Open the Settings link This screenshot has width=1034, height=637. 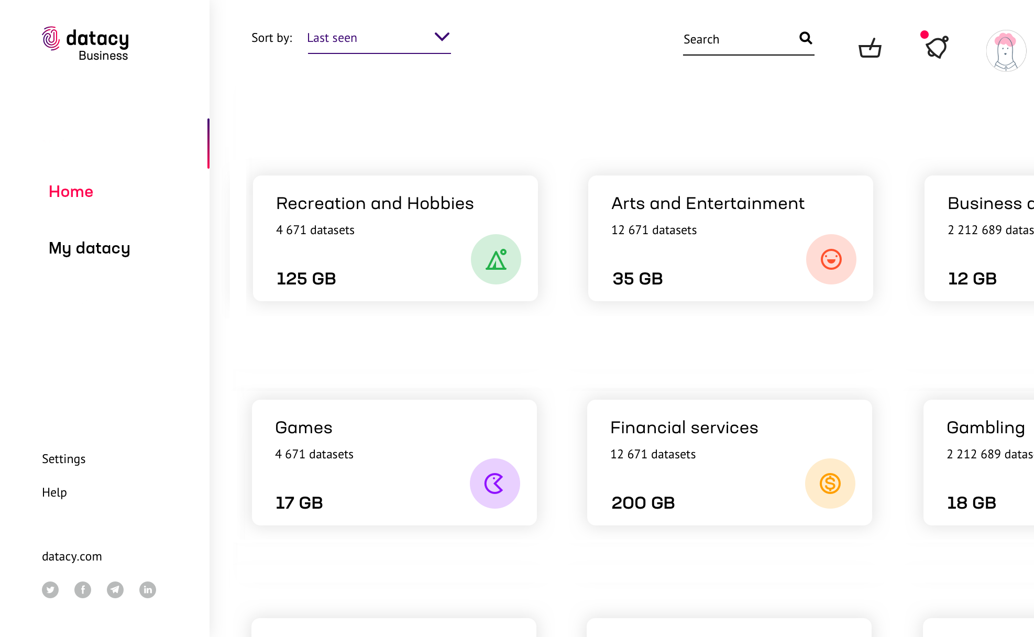click(63, 459)
